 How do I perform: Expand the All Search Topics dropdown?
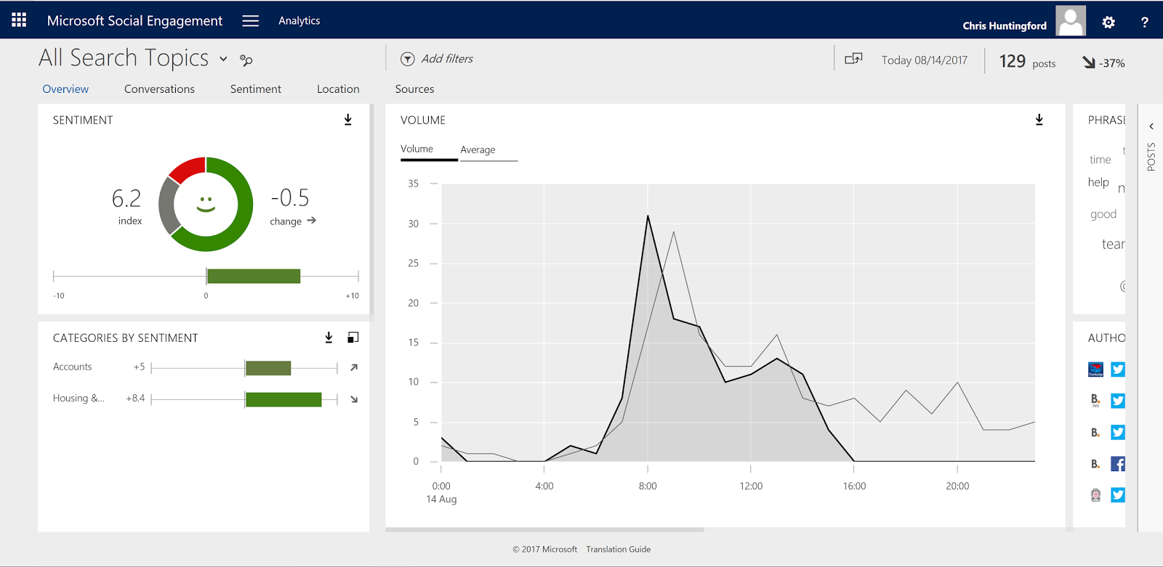click(223, 59)
